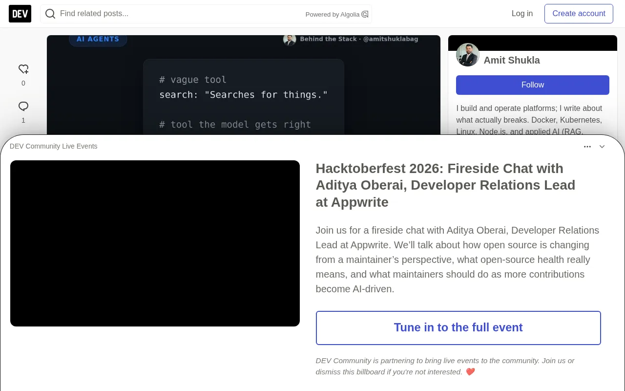Image resolution: width=625 pixels, height=391 pixels.
Task: Click the Create account button
Action: click(x=579, y=14)
